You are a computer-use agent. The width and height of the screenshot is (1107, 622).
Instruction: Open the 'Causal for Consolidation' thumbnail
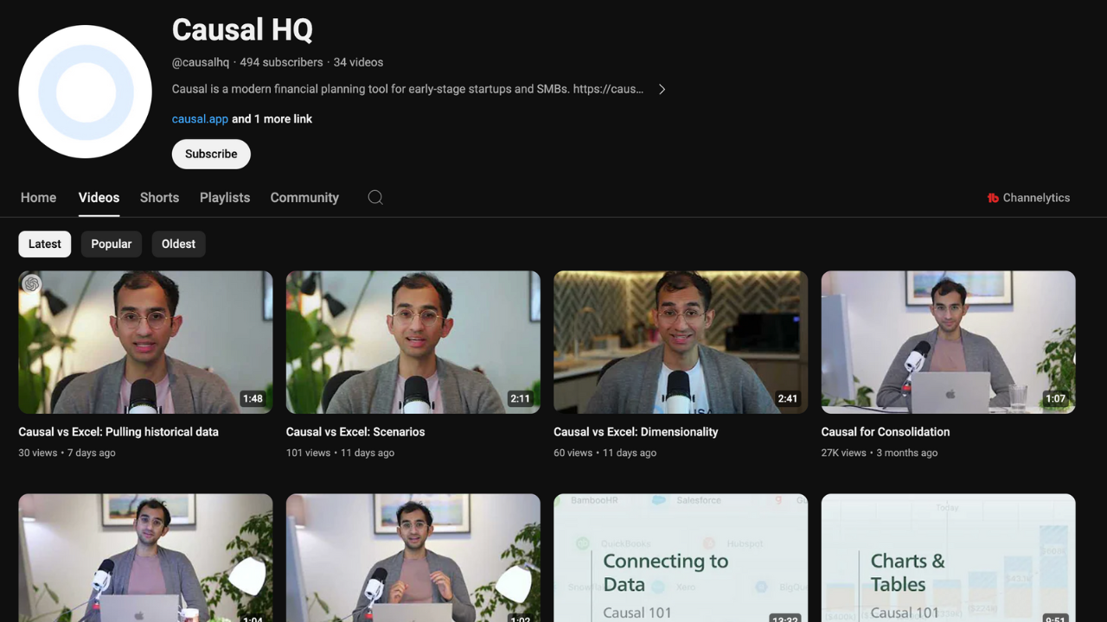point(949,342)
